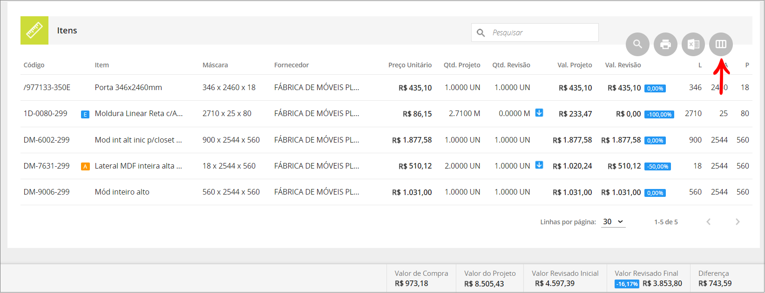Click the P column header
The image size is (765, 293).
(747, 65)
